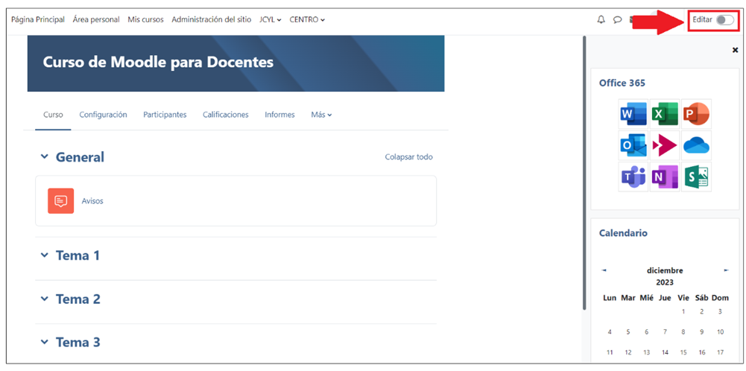Launch Word from Office 365 block

pos(633,114)
